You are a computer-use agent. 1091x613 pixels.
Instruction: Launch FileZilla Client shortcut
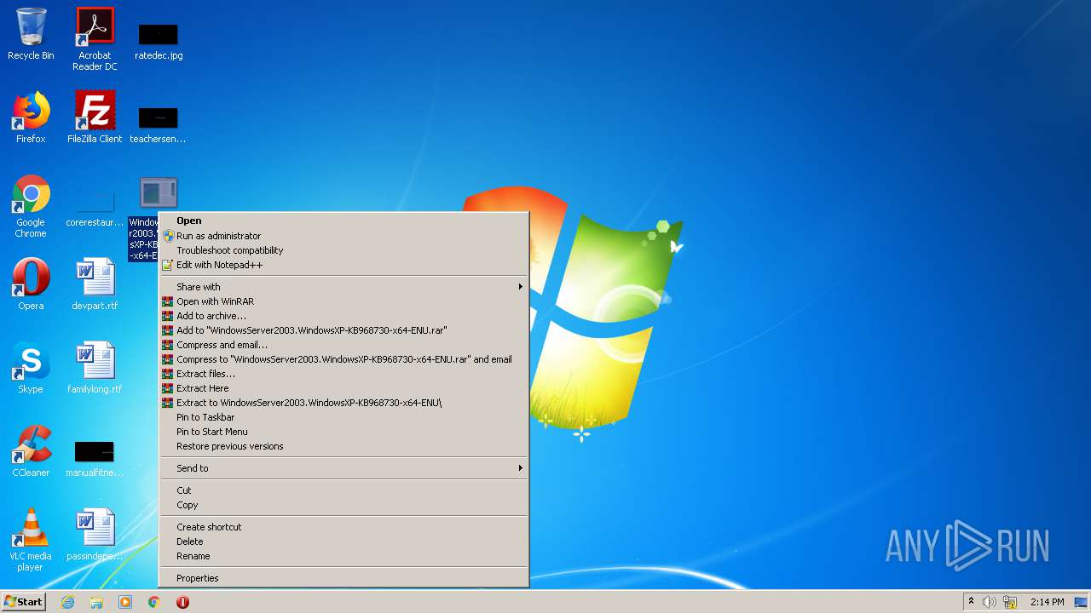point(95,117)
